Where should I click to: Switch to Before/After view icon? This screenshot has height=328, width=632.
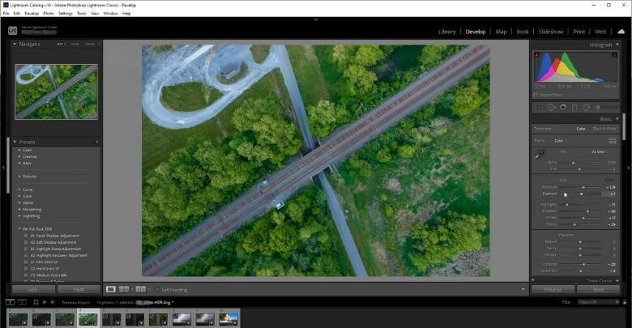click(x=140, y=289)
